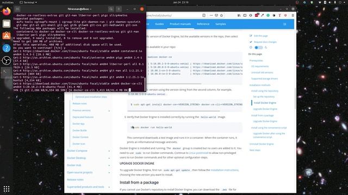The height and width of the screenshot is (195, 348).
Task: Select Install Docker Engine in page outline
Action: (x=265, y=103)
